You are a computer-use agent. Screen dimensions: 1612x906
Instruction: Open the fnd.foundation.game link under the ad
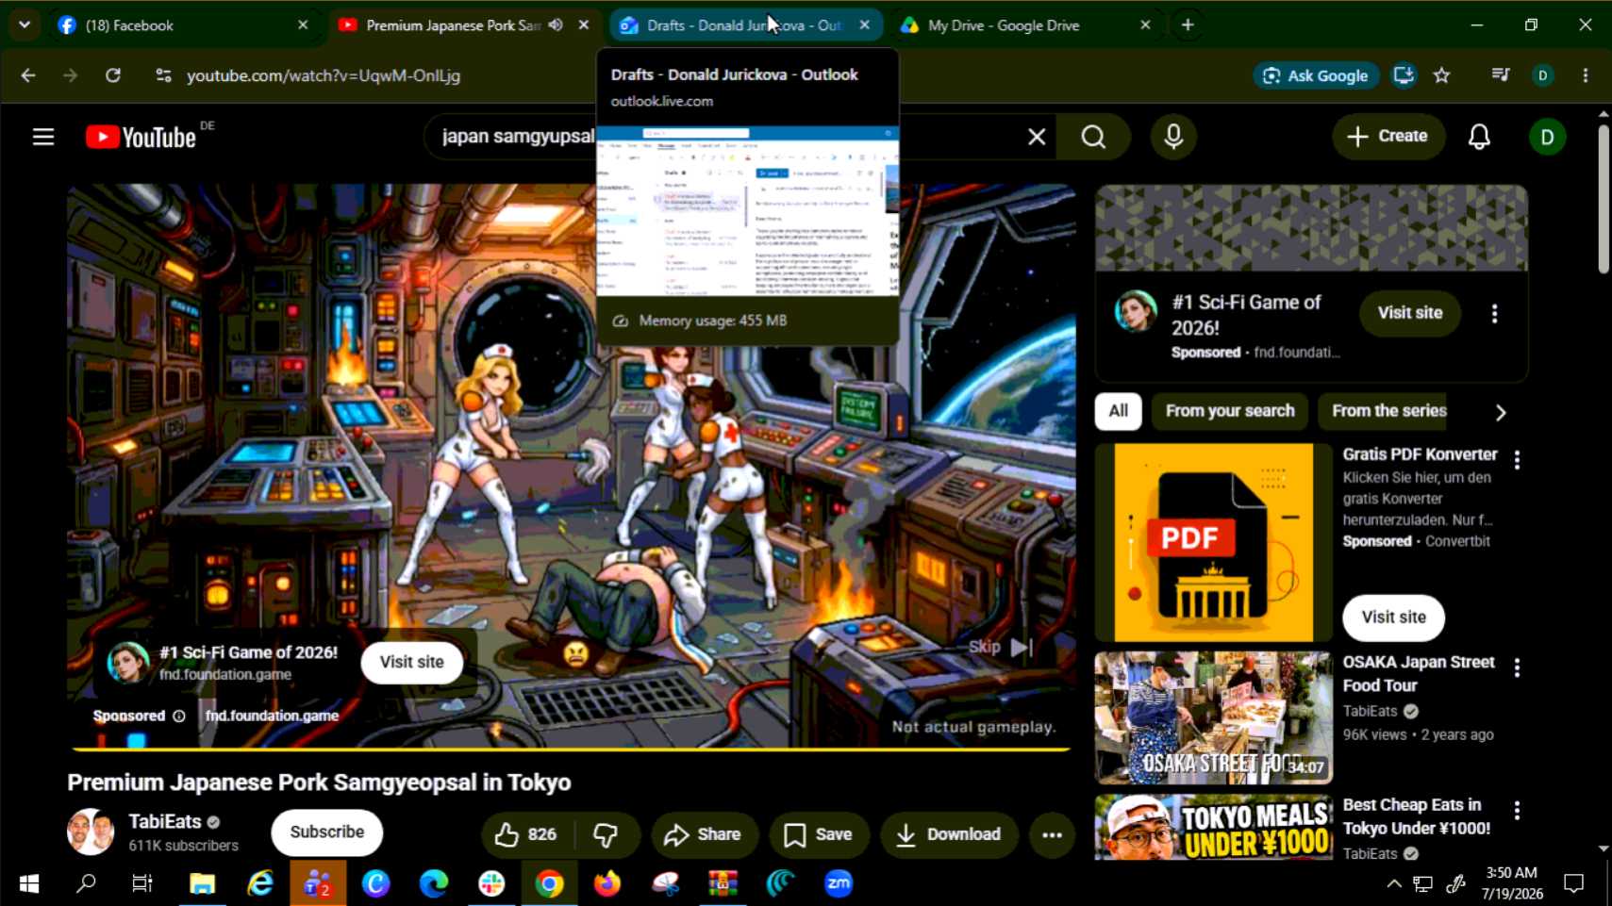pyautogui.click(x=272, y=717)
